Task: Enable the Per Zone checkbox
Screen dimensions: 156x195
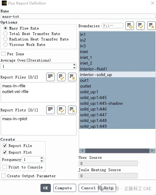Action: tap(3, 54)
